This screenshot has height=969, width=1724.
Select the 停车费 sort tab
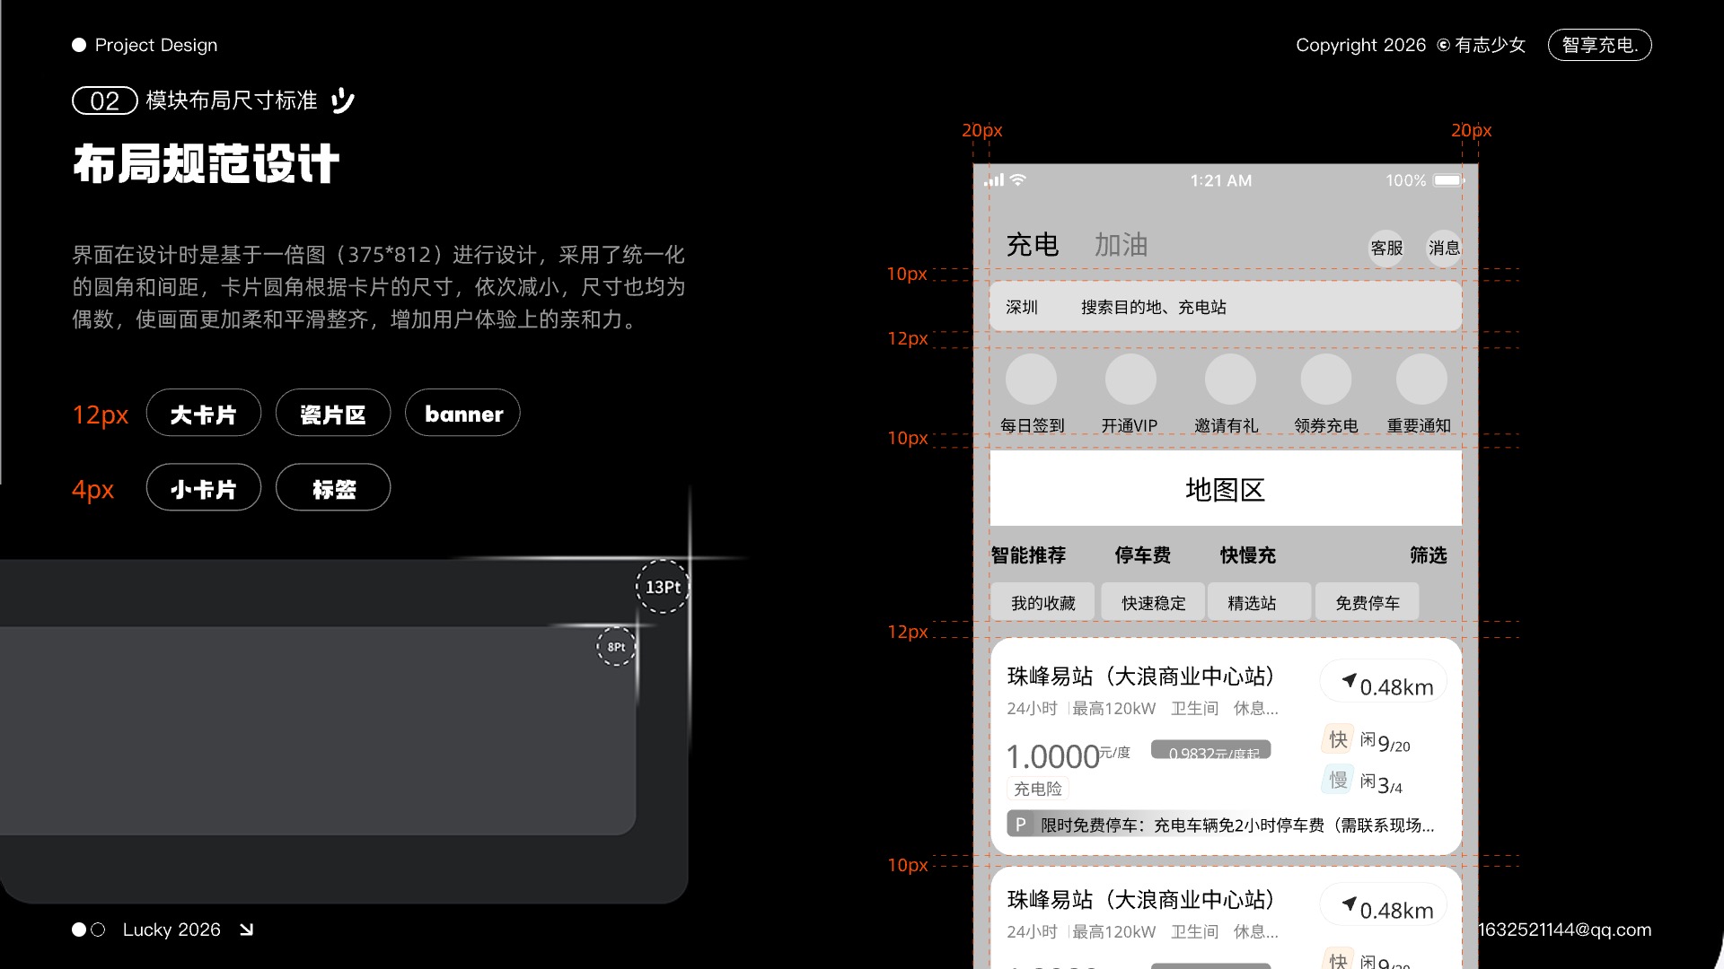pyautogui.click(x=1142, y=555)
